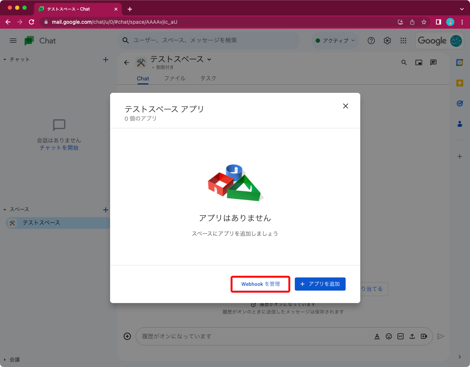Image resolution: width=470 pixels, height=367 pixels.
Task: Click the Webhook を管理 button
Action: click(x=260, y=284)
